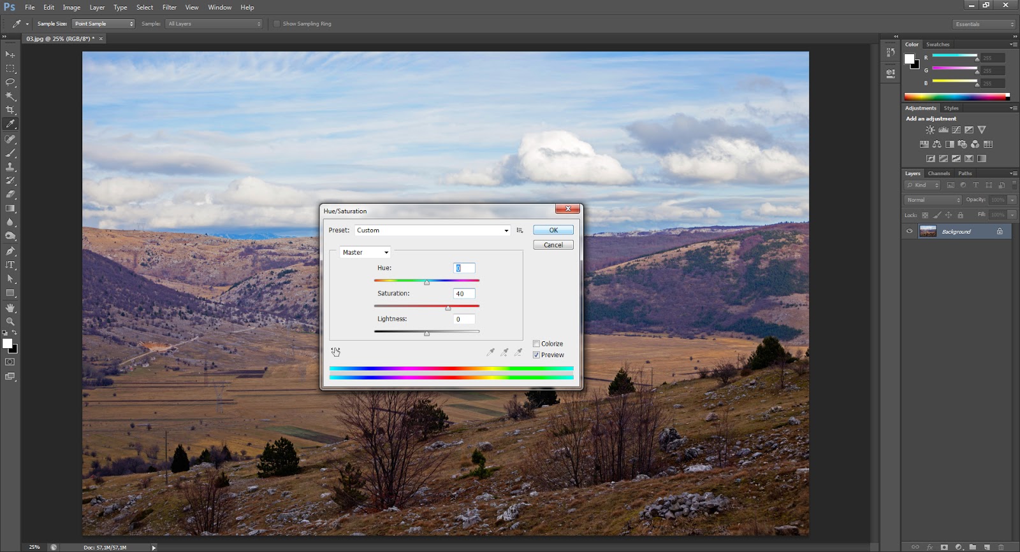Select the Brush tool
Image resolution: width=1020 pixels, height=552 pixels.
[x=10, y=153]
